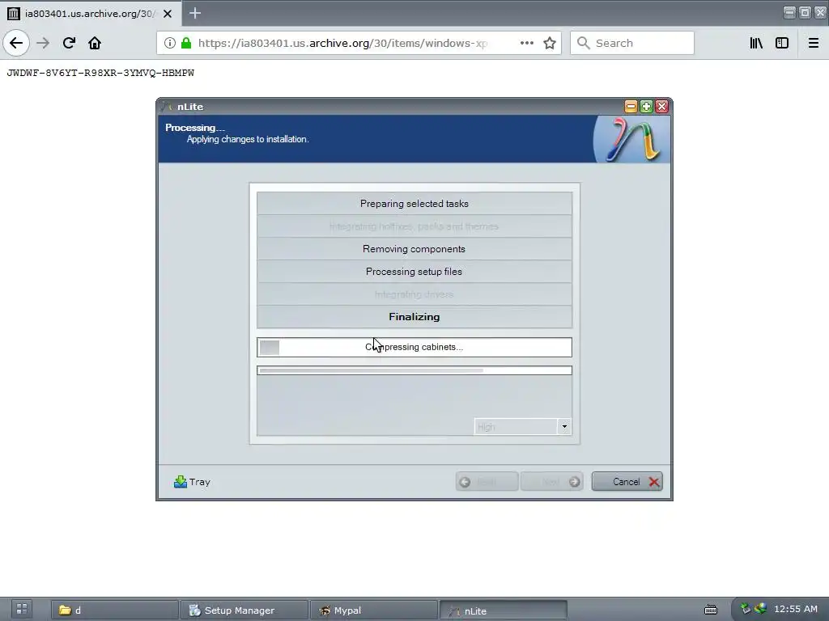
Task: Close the nLite window
Action: (x=661, y=107)
